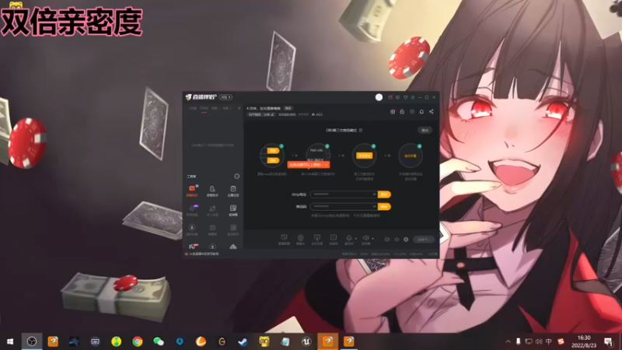
Task: Add the multimedia play-box source
Action: [334, 239]
